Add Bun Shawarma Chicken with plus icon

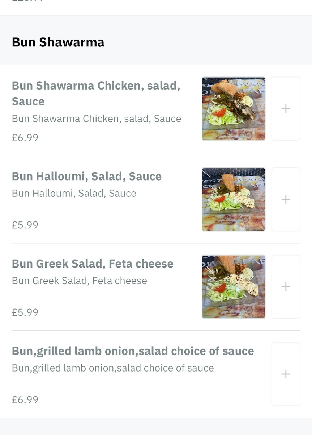coord(286,109)
